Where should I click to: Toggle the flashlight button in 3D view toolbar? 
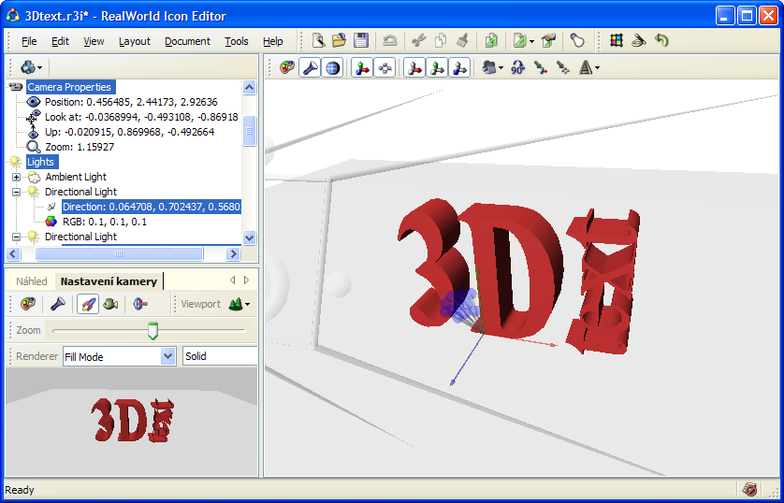click(310, 68)
